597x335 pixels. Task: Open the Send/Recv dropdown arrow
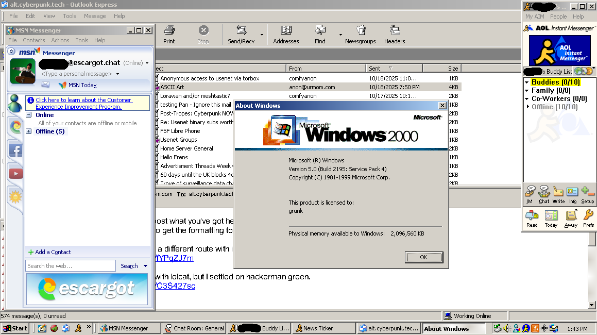[262, 35]
